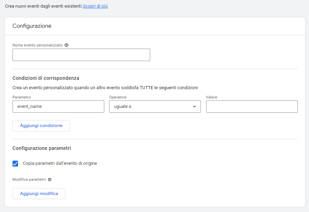
Task: Uncheck Copia parametri dall'evento di origine checkbox
Action: tap(15, 163)
